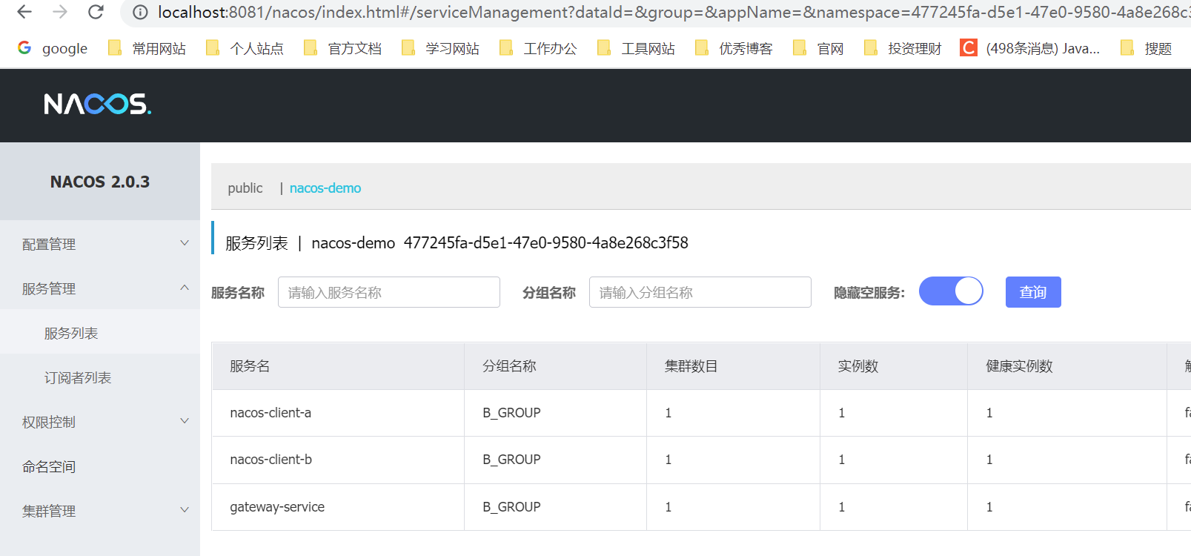Open the 工具网站 bookmark folder
Image resolution: width=1191 pixels, height=556 pixels.
pos(636,48)
